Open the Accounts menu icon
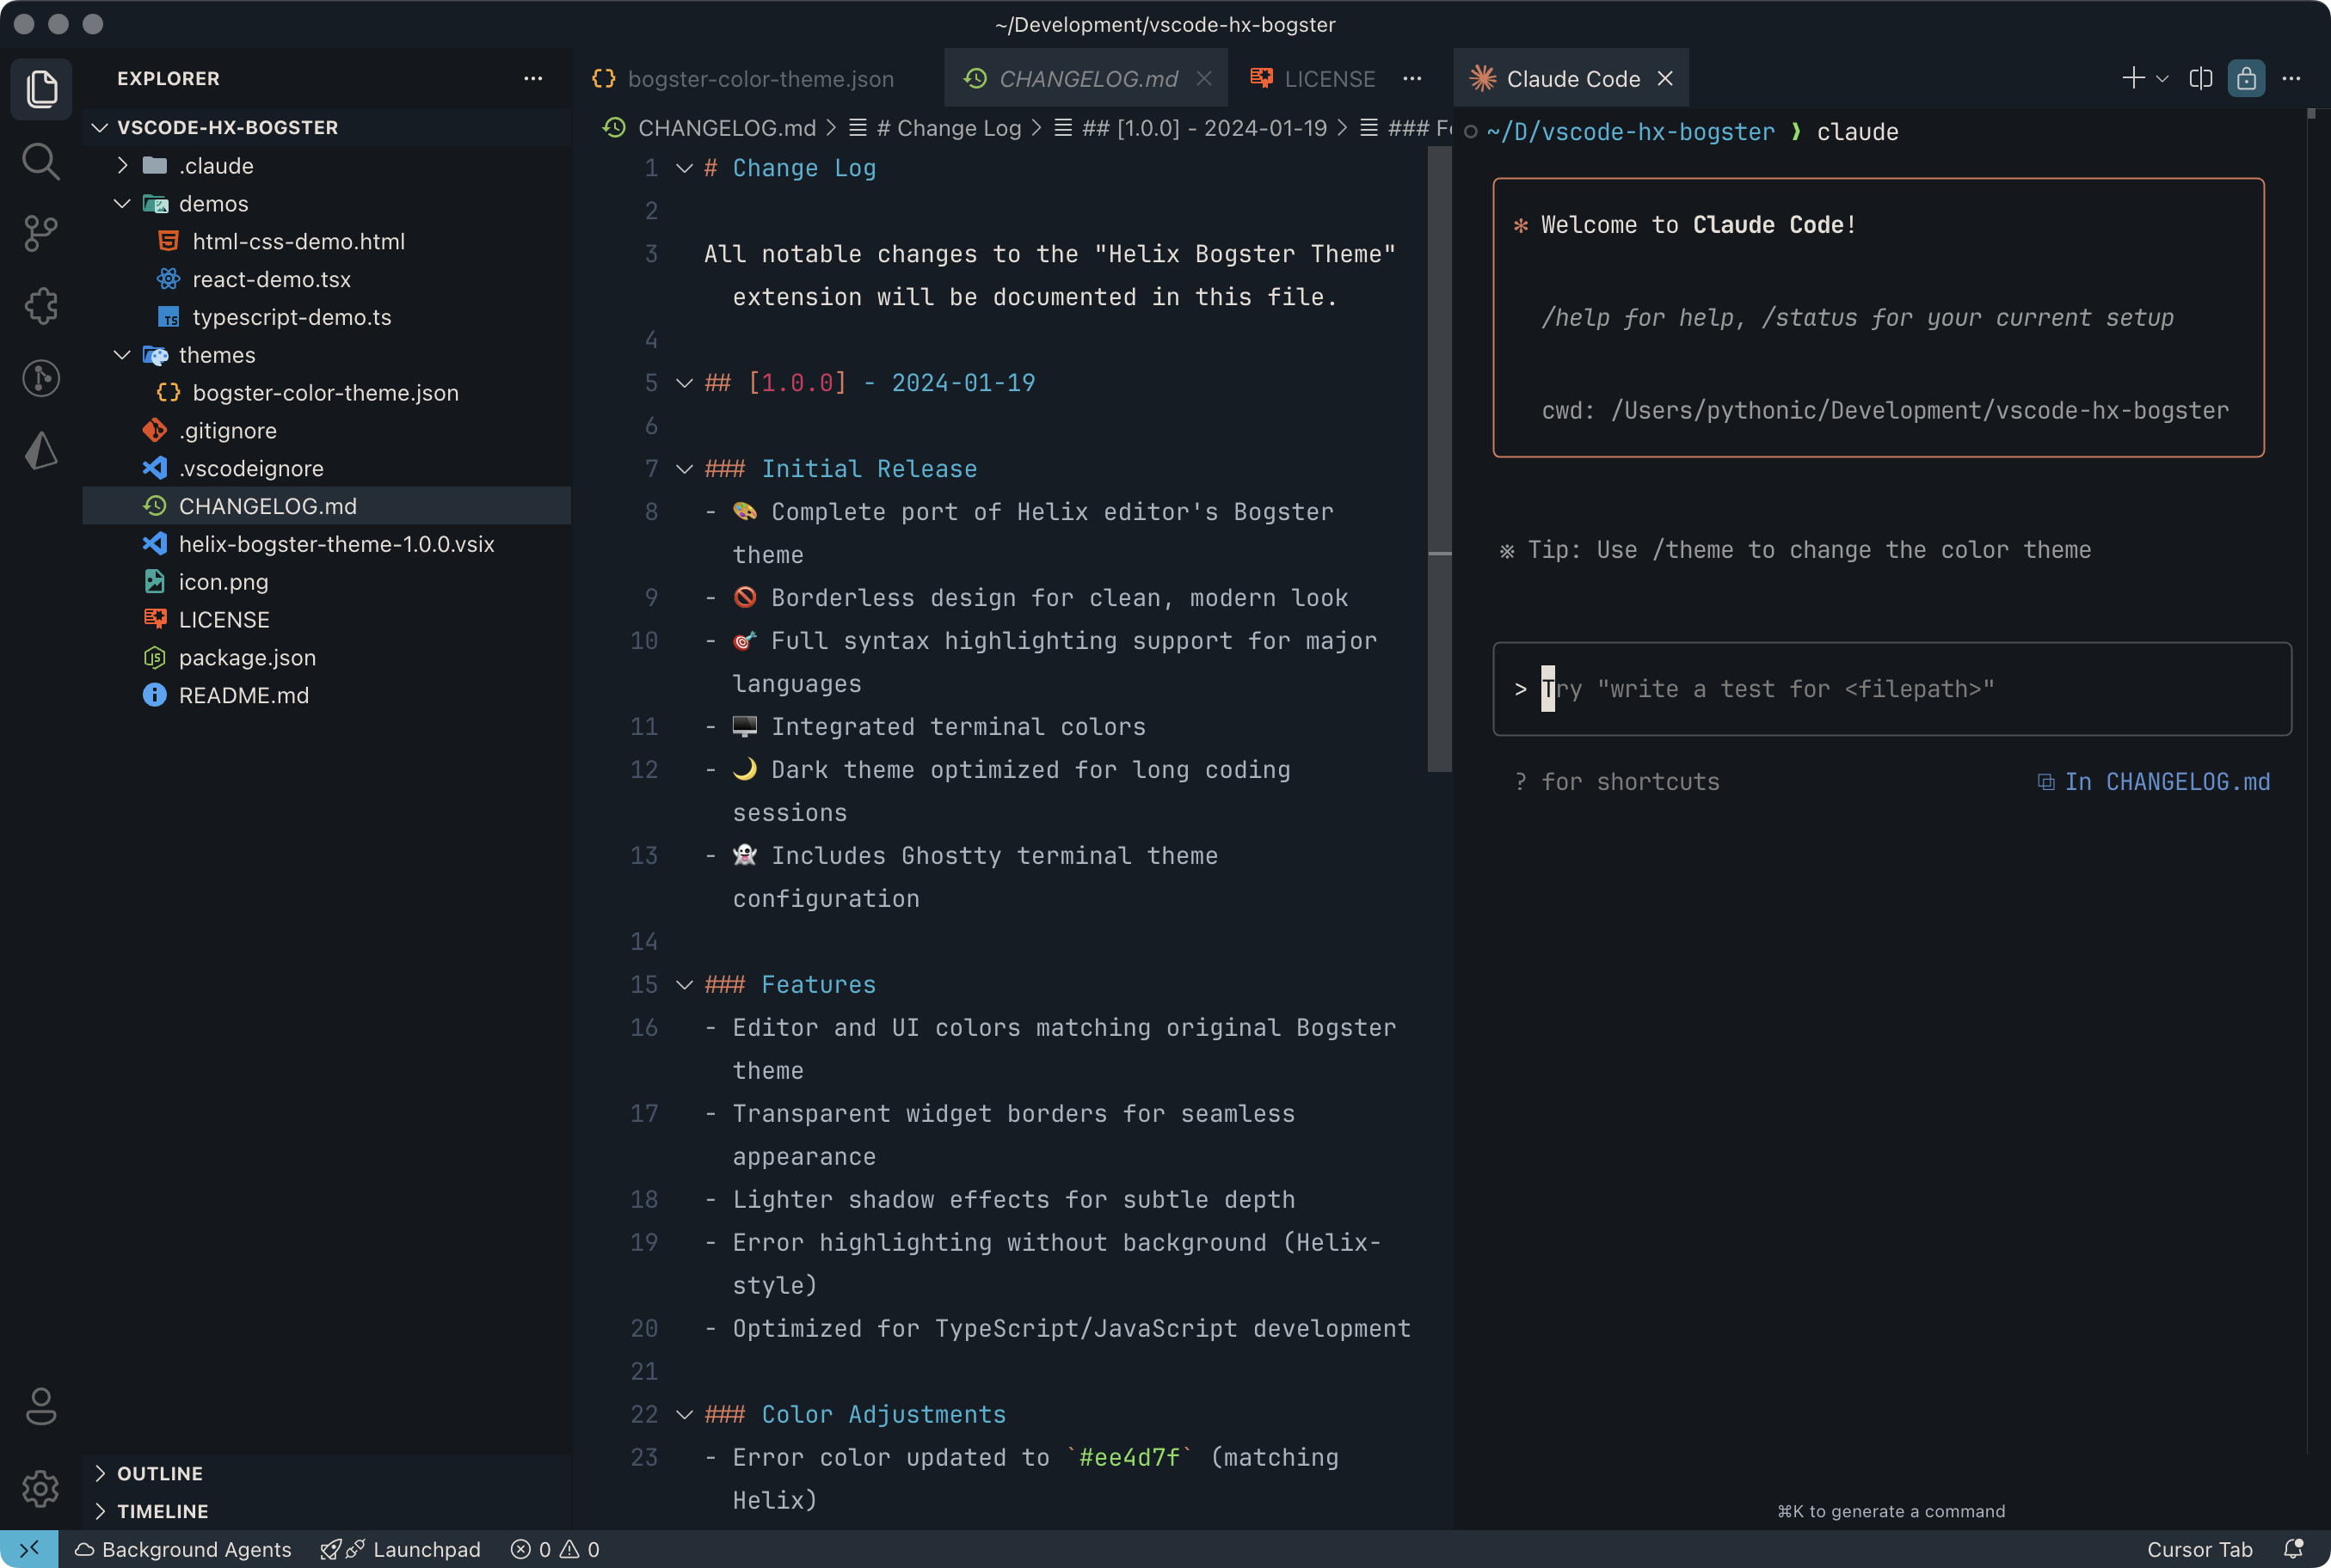 click(40, 1406)
